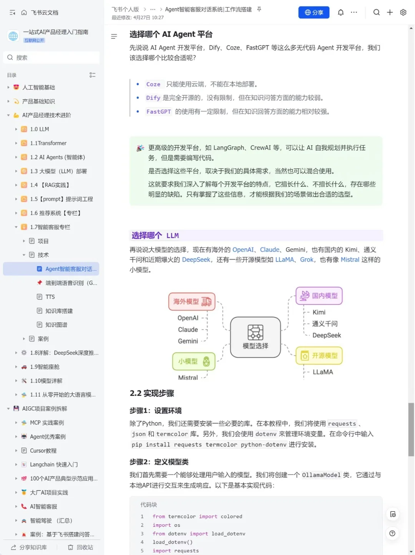Create new doc with plus icon

coord(390,12)
